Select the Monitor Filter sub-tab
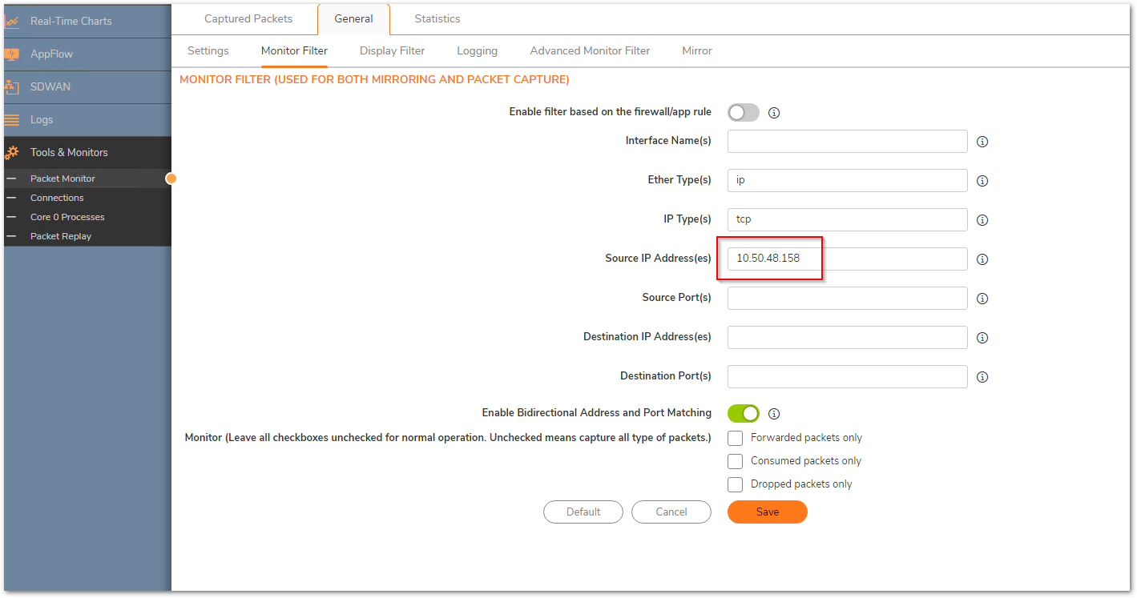The width and height of the screenshot is (1137, 598). pyautogui.click(x=294, y=50)
